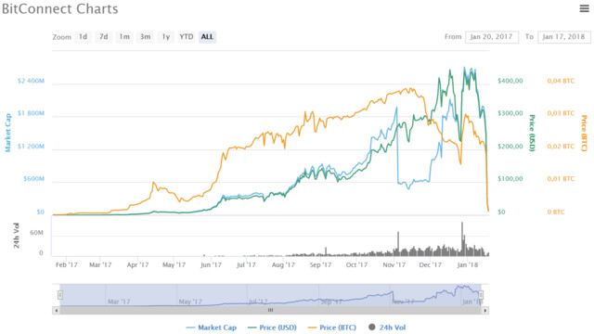Click the vertical Price (BTC) axis title

coord(584,134)
